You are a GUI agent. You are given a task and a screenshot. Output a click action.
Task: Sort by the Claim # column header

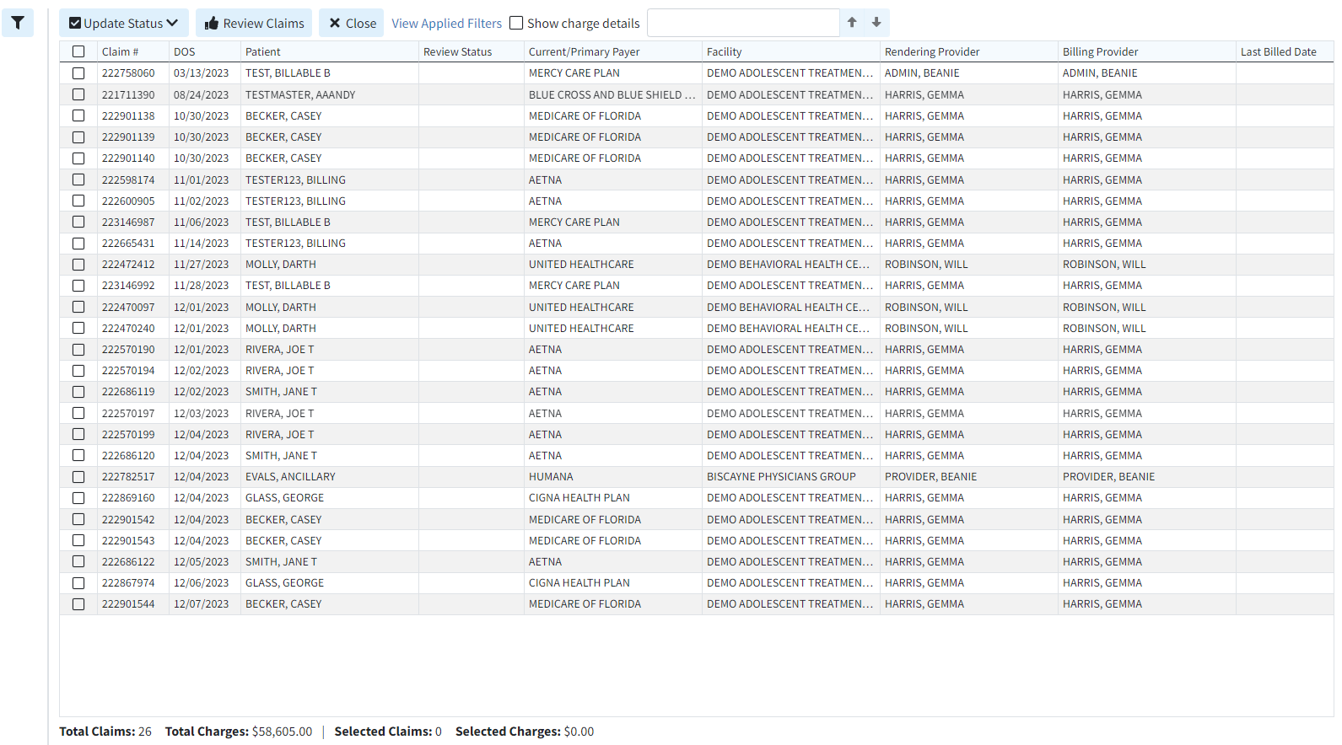click(120, 52)
